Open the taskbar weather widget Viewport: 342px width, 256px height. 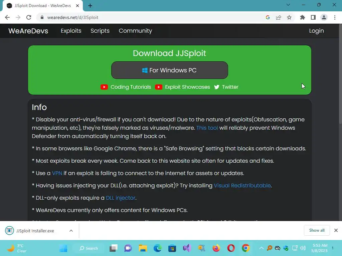pyautogui.click(x=17, y=248)
